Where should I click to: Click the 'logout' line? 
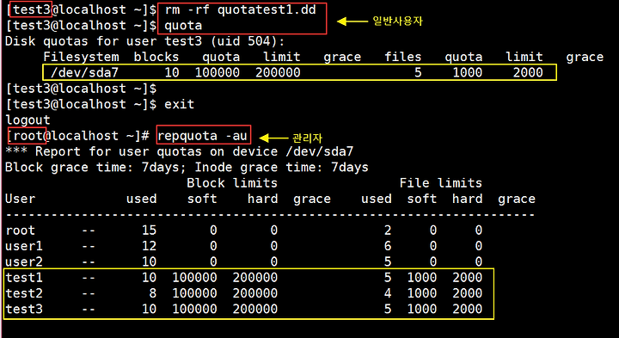click(28, 120)
